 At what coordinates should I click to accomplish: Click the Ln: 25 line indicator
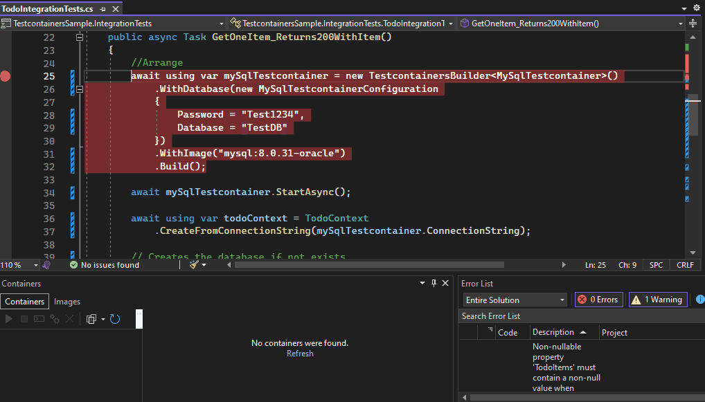pyautogui.click(x=596, y=265)
